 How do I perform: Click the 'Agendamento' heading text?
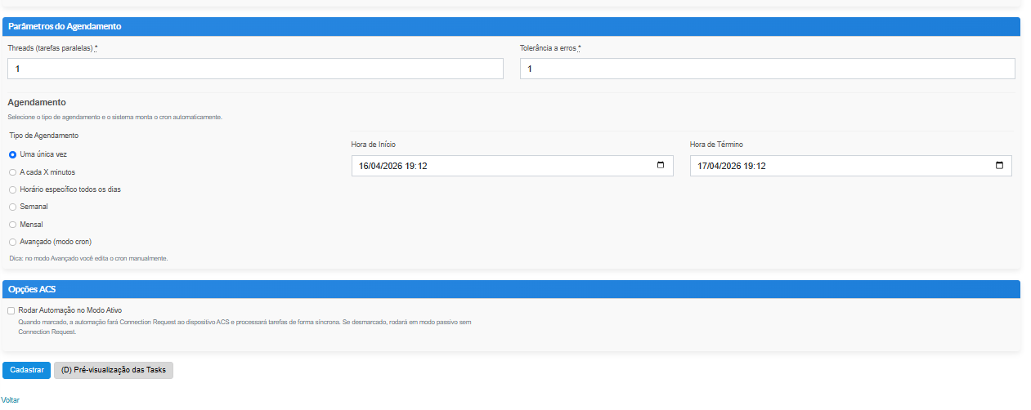(37, 103)
